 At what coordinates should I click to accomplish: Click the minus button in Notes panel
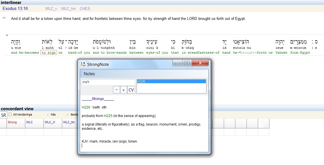116,90
